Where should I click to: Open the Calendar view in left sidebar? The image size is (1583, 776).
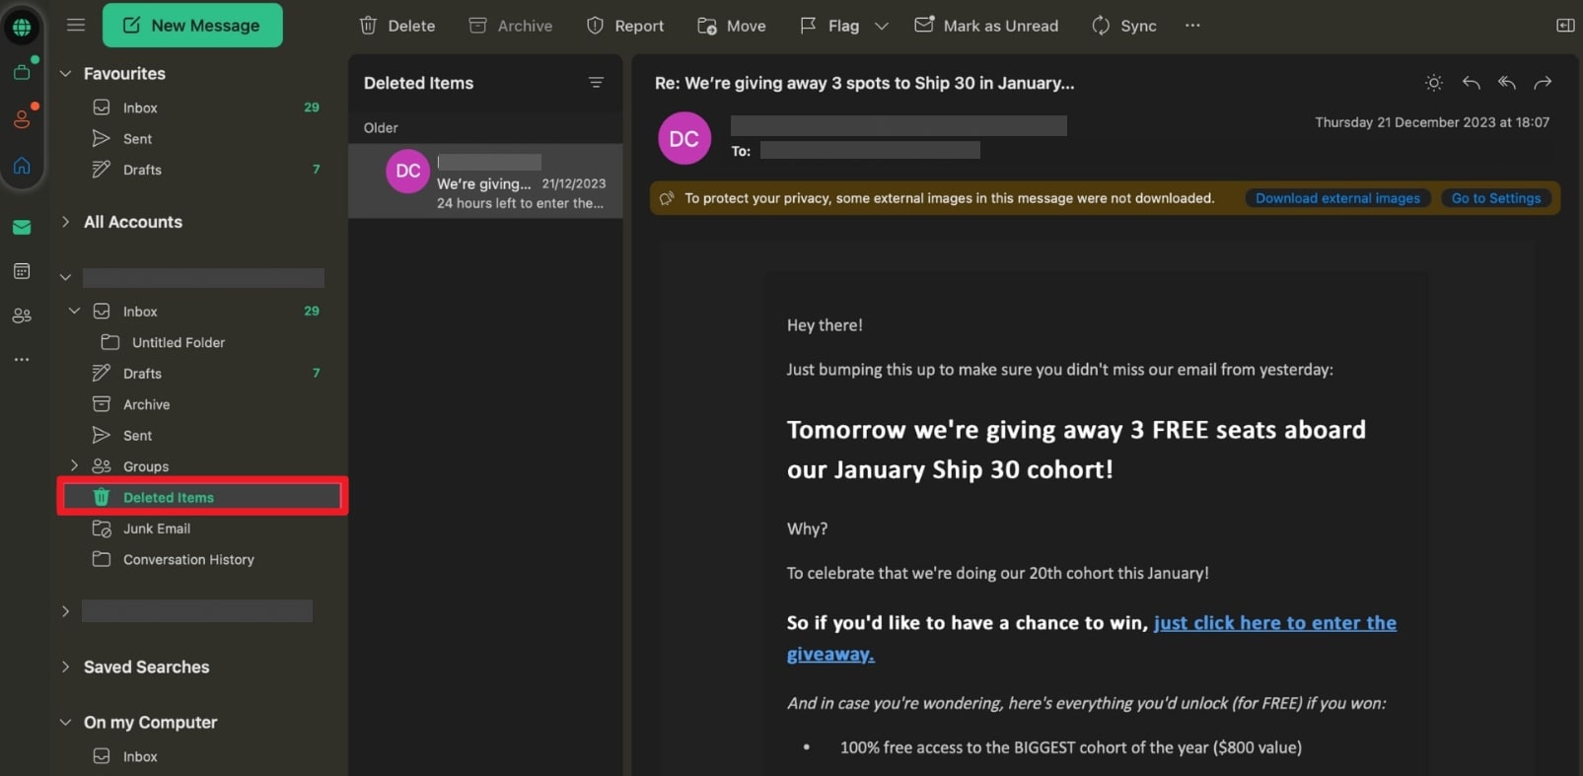22,271
